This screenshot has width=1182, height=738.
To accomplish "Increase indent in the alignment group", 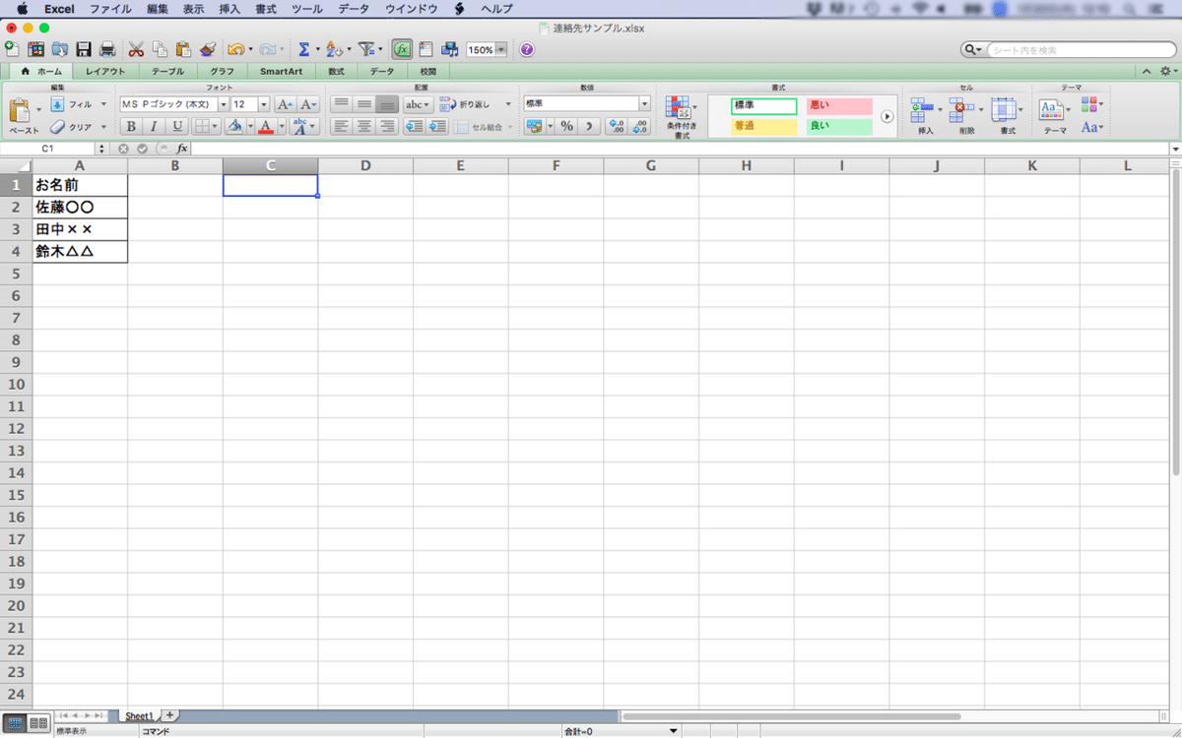I will [x=437, y=126].
